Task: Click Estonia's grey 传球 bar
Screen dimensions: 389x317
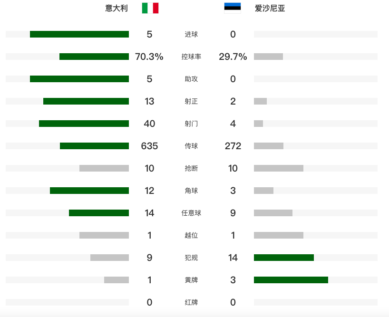Action: [268, 146]
